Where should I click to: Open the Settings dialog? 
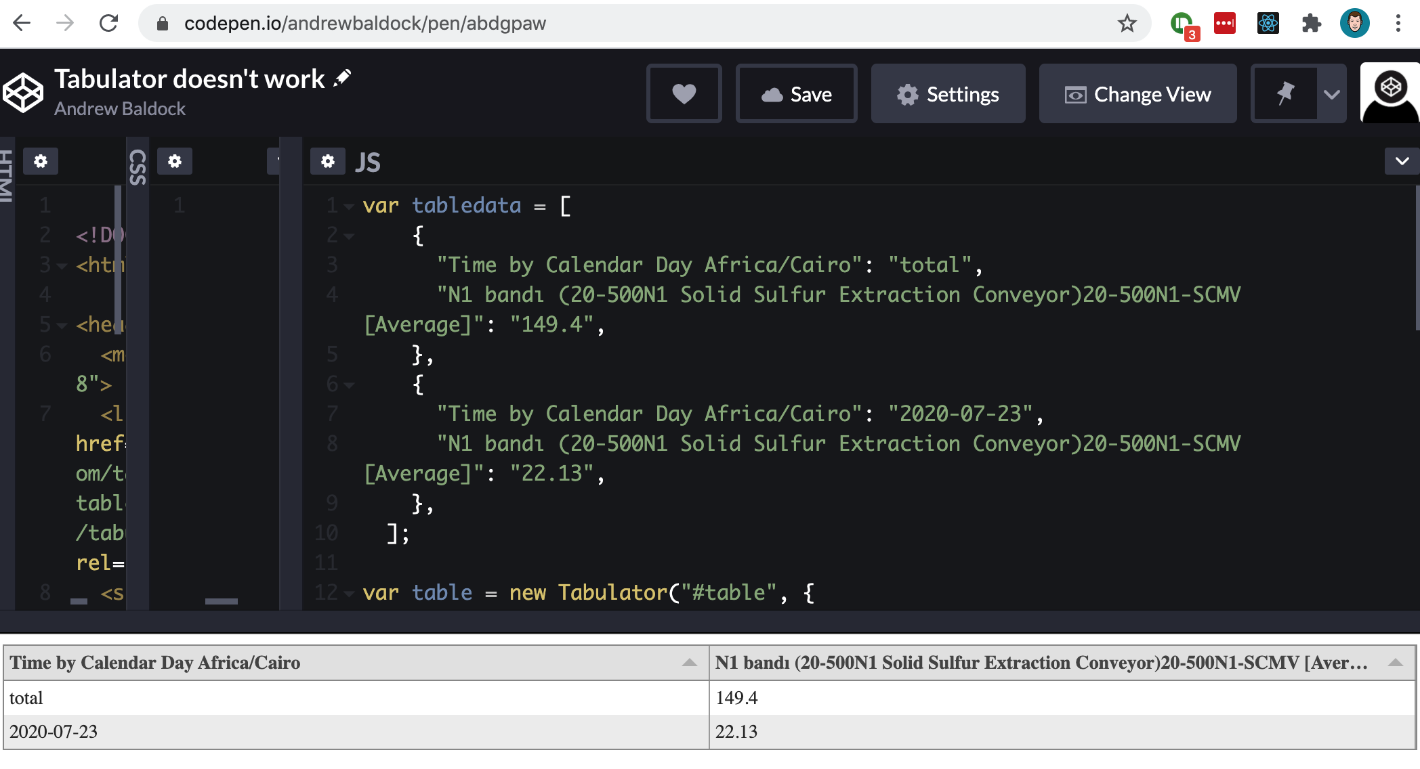(x=948, y=93)
